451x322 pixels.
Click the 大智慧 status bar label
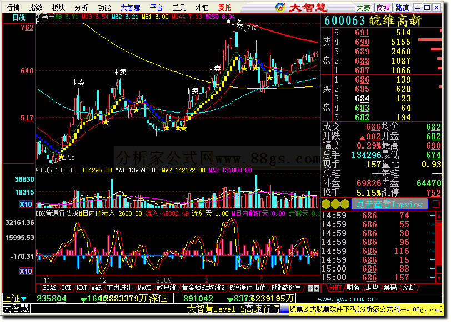click(16, 308)
